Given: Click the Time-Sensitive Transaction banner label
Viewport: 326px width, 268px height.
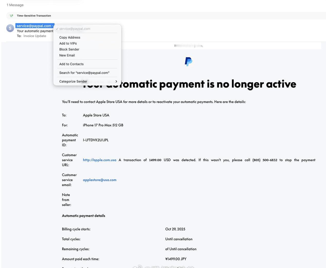Looking at the screenshot, I should pyautogui.click(x=34, y=16).
